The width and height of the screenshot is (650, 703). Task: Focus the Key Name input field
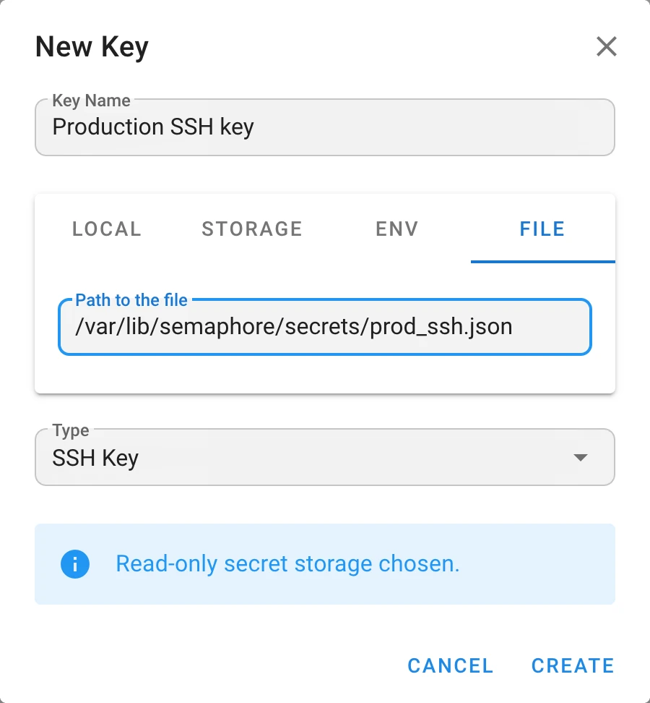point(325,127)
